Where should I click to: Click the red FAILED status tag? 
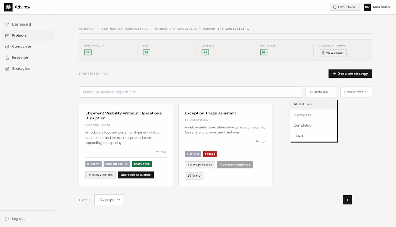point(210,154)
